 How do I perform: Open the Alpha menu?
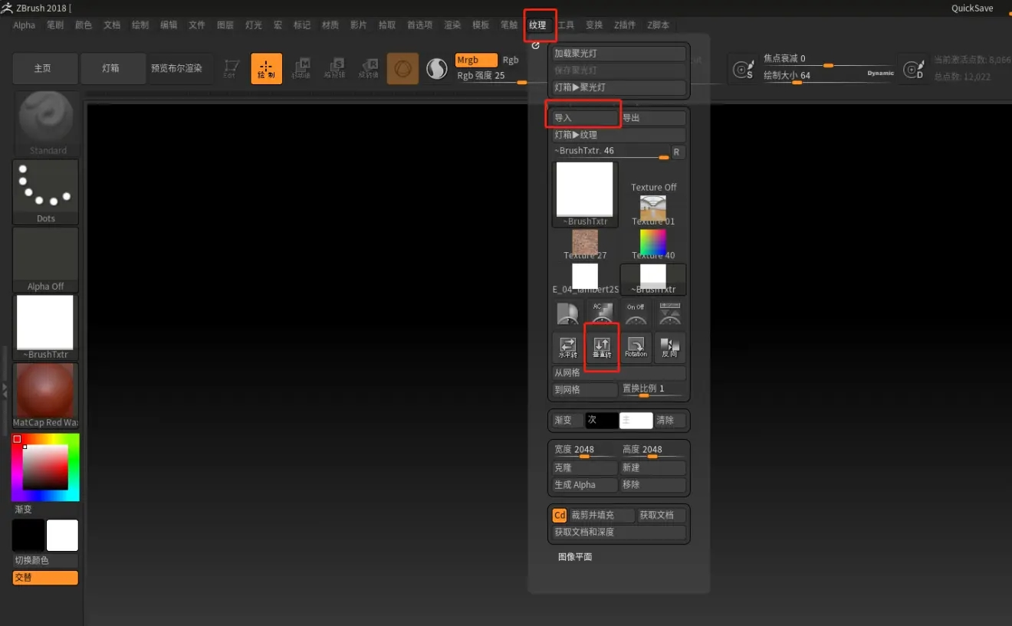pos(25,25)
